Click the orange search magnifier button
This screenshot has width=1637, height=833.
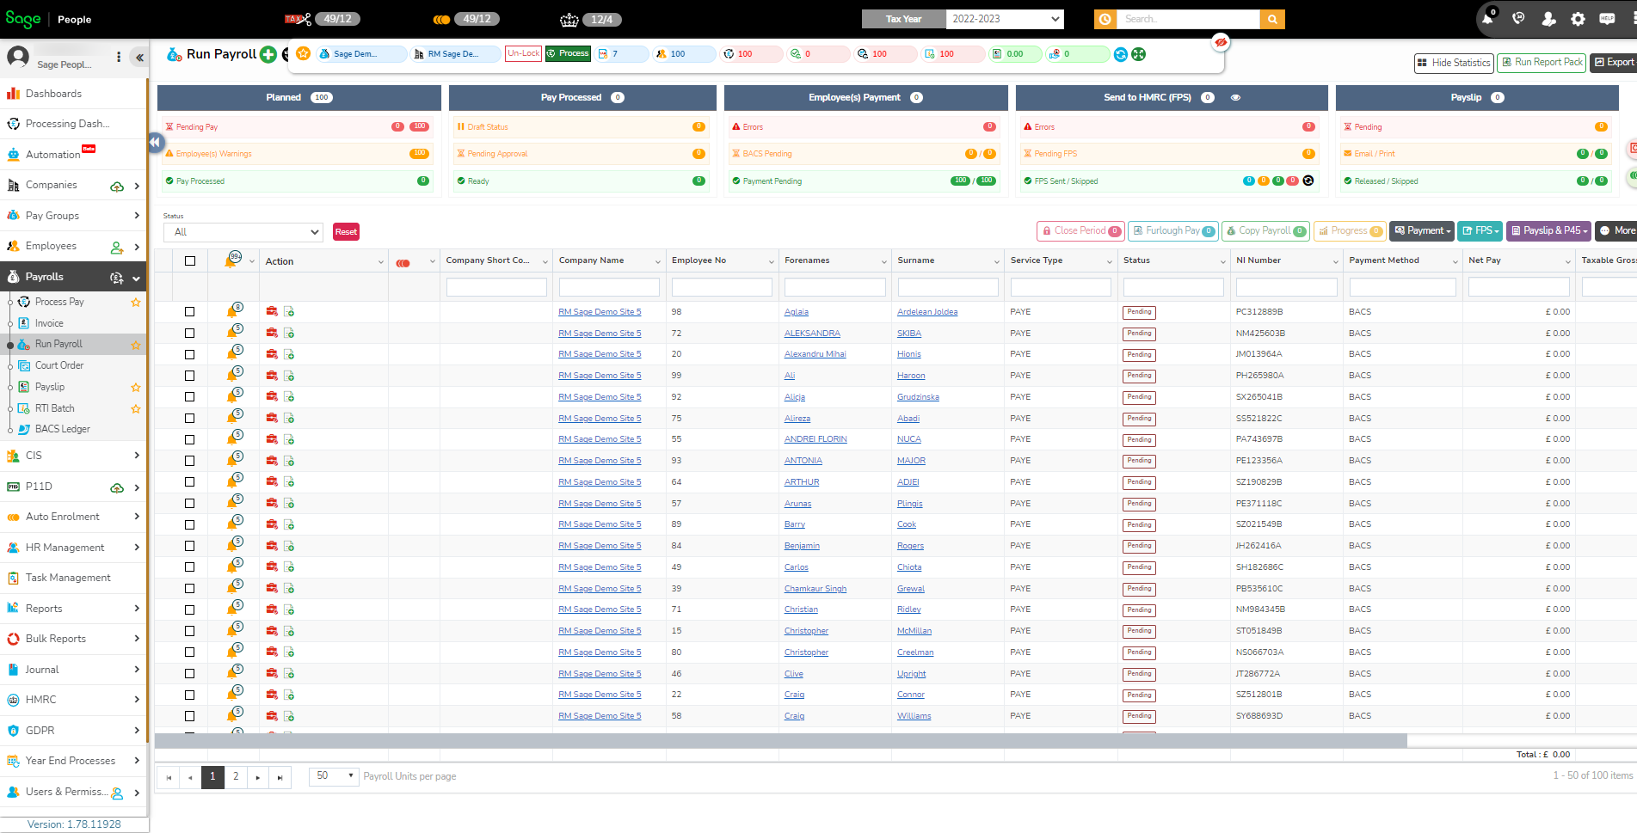coord(1272,19)
